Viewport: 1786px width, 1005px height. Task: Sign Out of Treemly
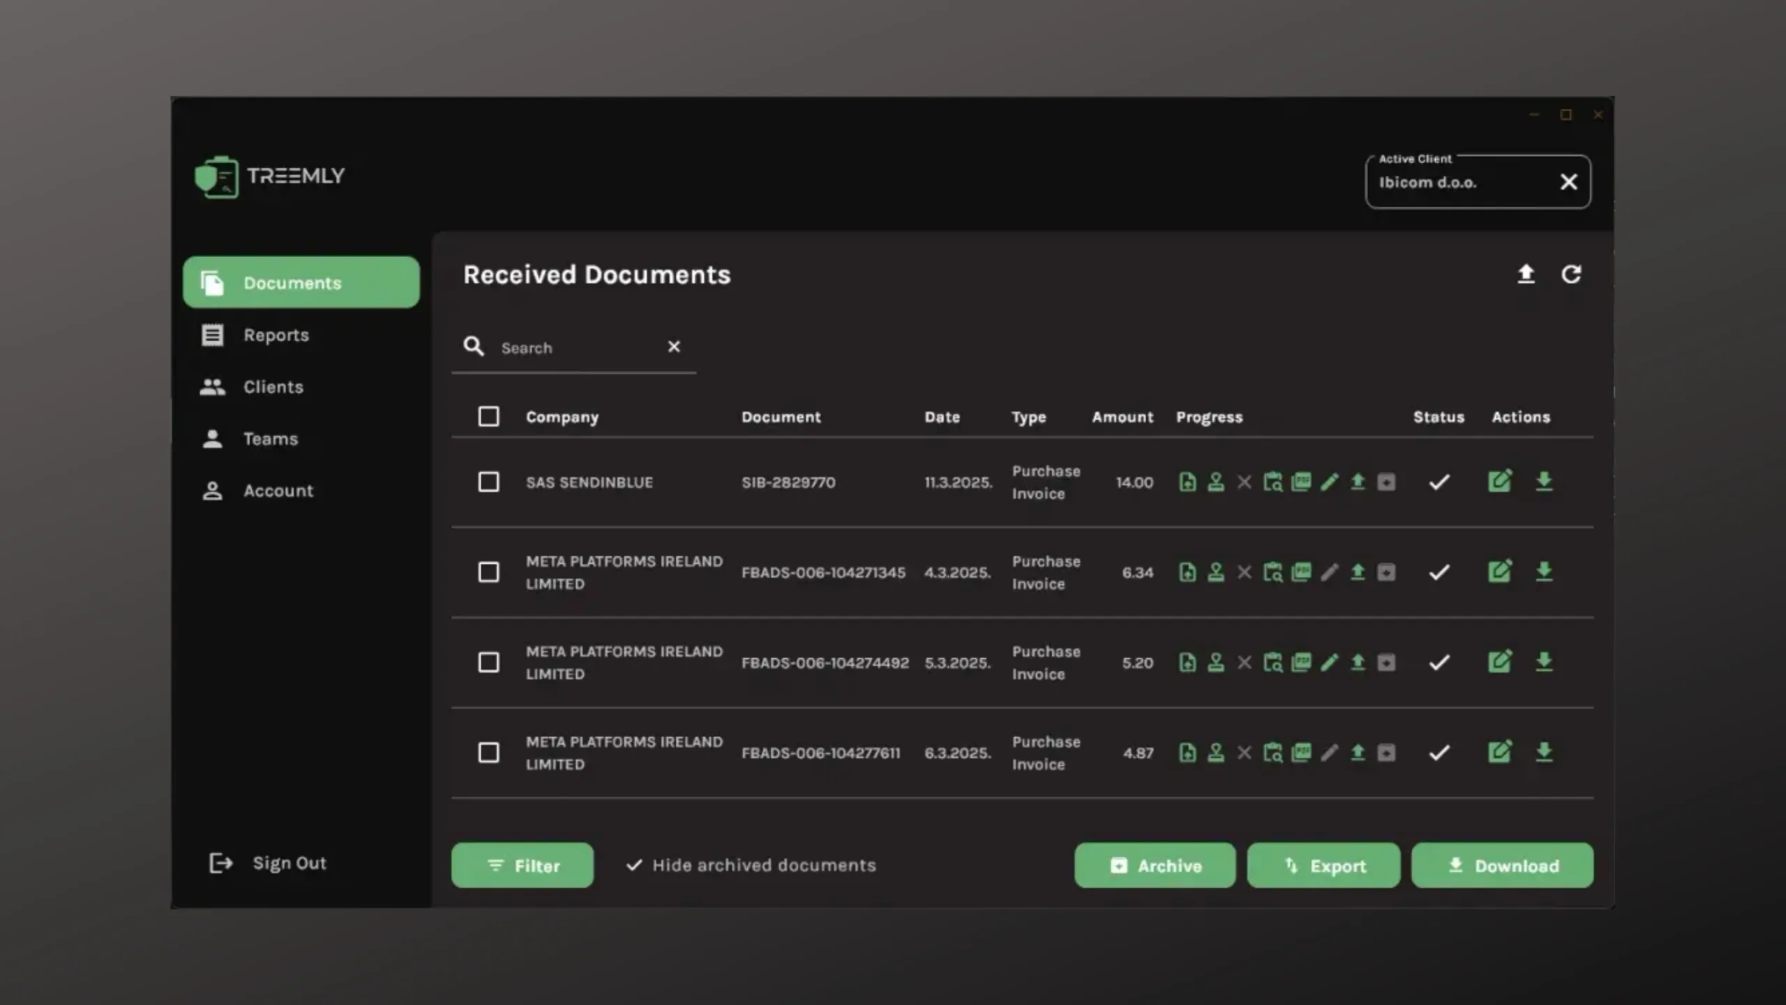click(267, 863)
